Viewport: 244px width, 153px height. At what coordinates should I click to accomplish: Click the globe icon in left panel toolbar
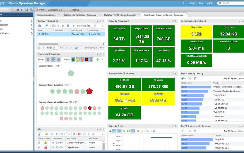(22, 10)
